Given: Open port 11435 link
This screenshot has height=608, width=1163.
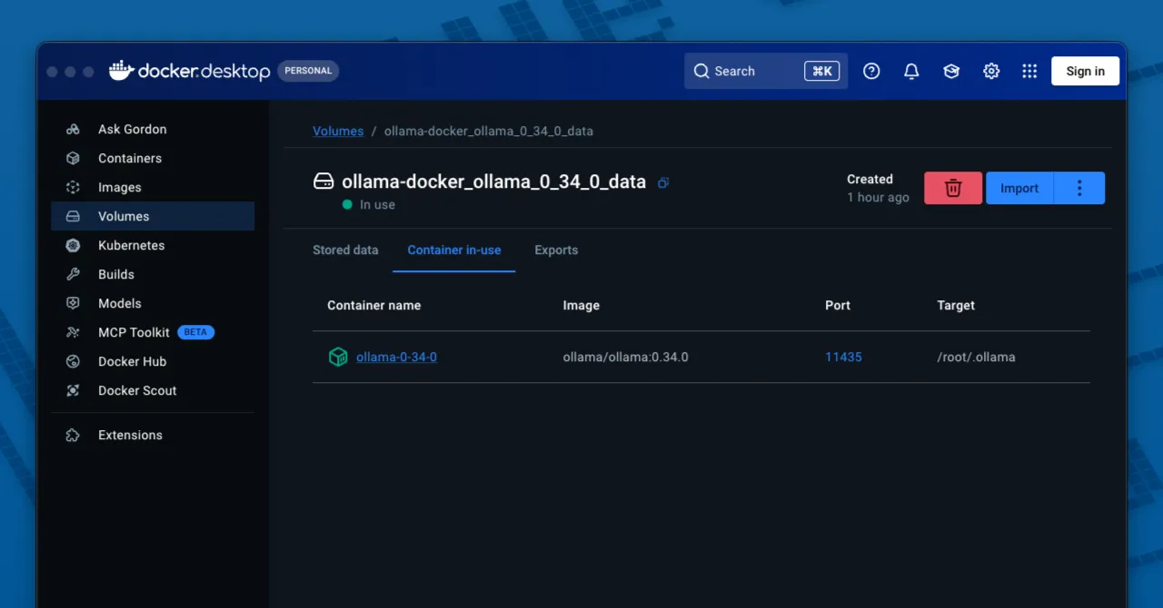Looking at the screenshot, I should (x=843, y=357).
